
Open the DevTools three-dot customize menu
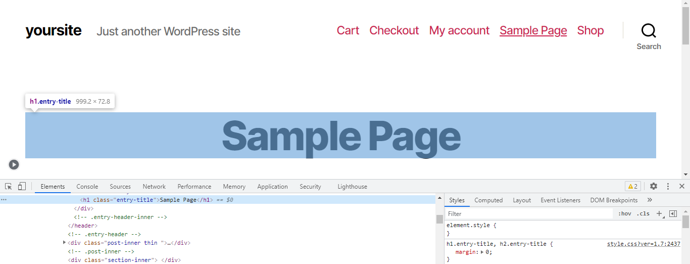pos(668,186)
